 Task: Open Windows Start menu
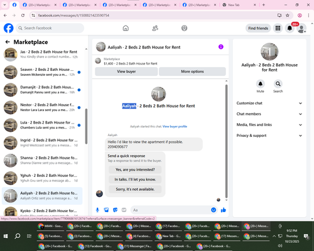(x=6, y=236)
